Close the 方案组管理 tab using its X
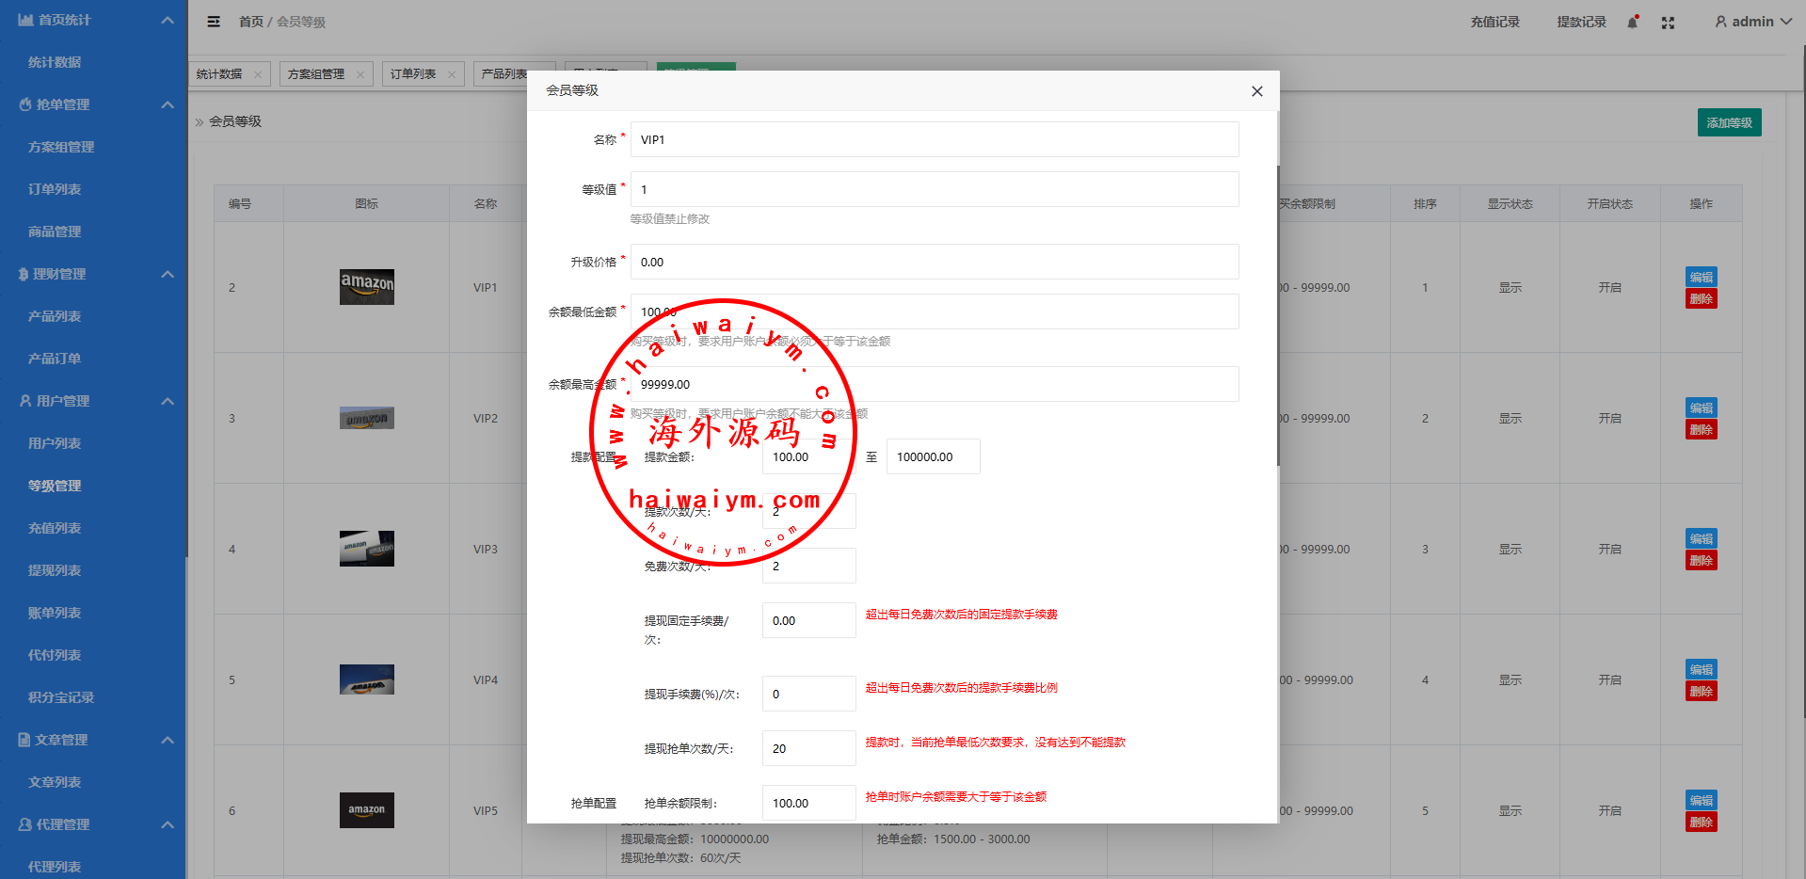The height and width of the screenshot is (879, 1806). click(x=360, y=74)
